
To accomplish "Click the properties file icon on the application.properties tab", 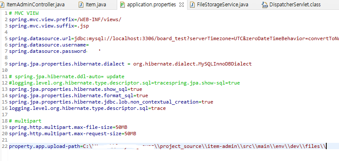I will 122,5.
